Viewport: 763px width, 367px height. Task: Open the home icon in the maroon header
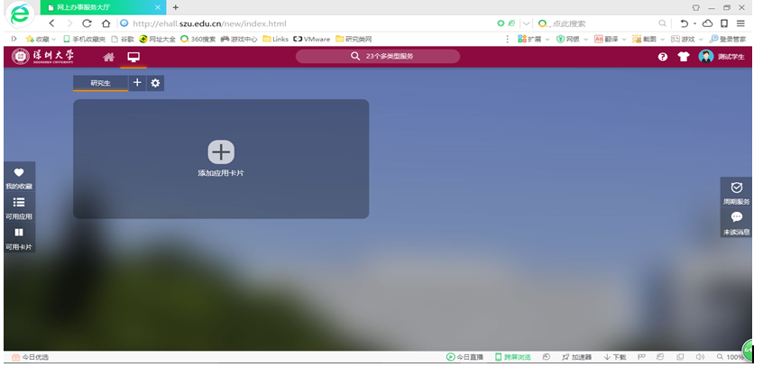108,57
